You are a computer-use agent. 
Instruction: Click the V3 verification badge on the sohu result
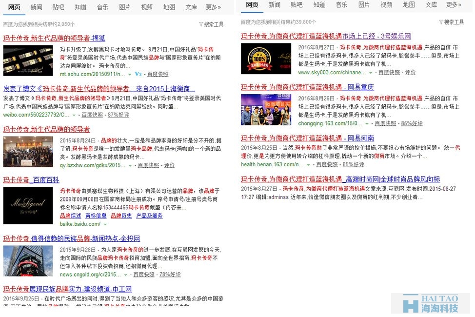coord(138,74)
